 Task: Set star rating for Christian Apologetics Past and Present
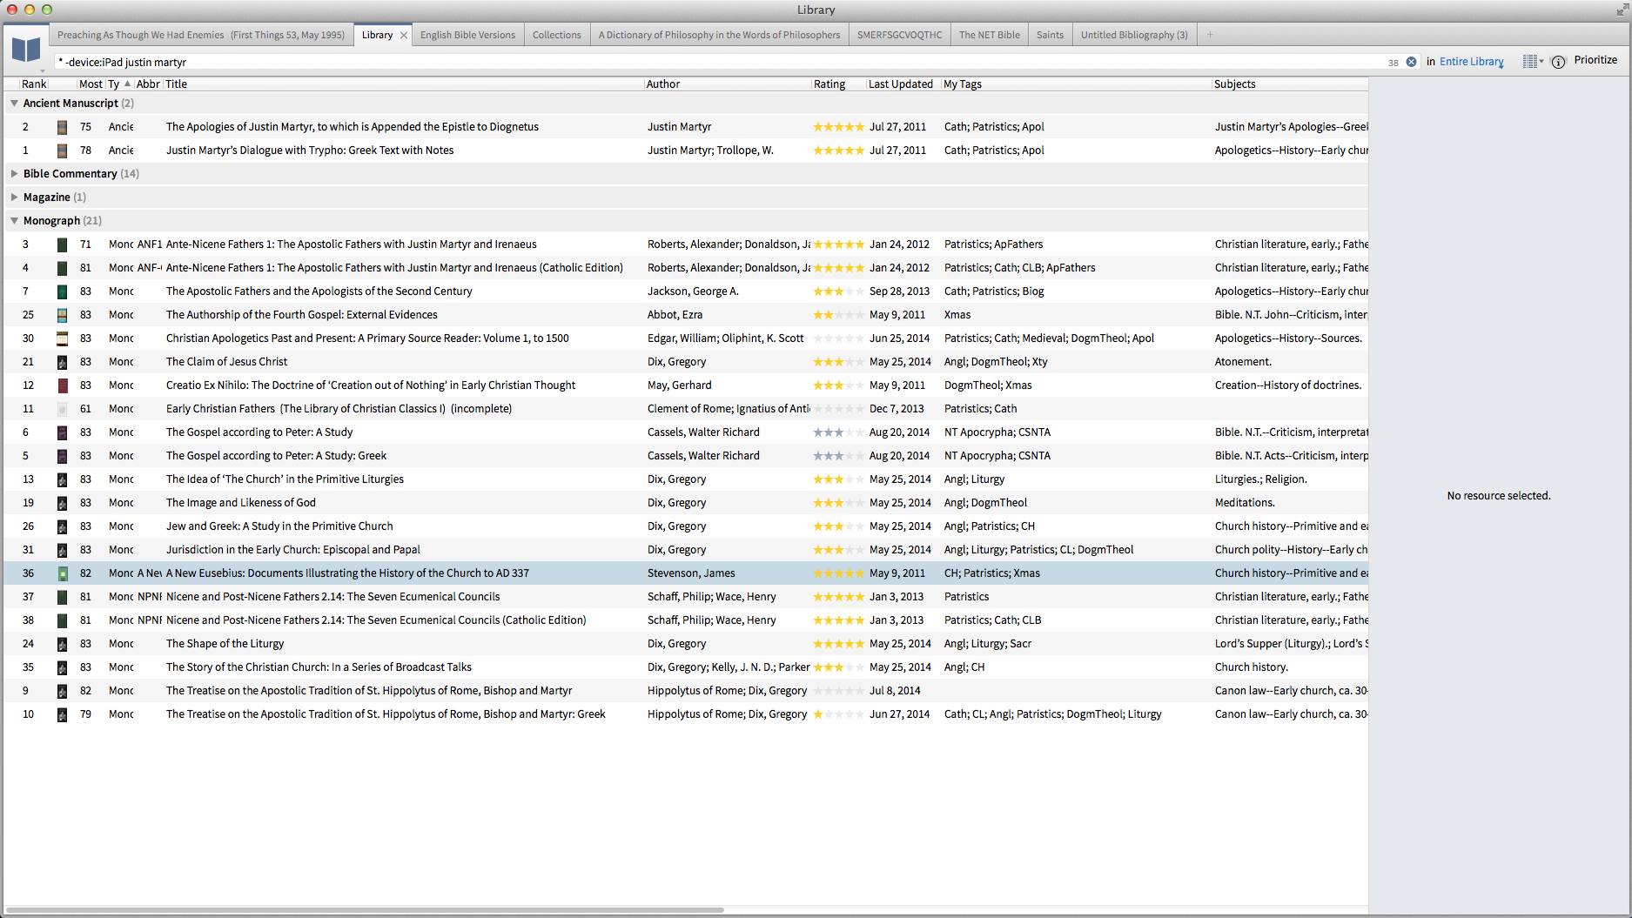click(839, 338)
